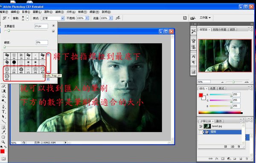
Task: Open the 影像(I) image menu
Action: (x=26, y=12)
